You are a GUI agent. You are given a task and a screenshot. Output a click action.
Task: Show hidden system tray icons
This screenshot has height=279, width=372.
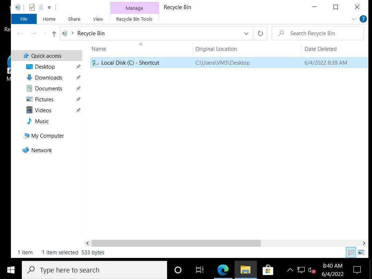290,270
